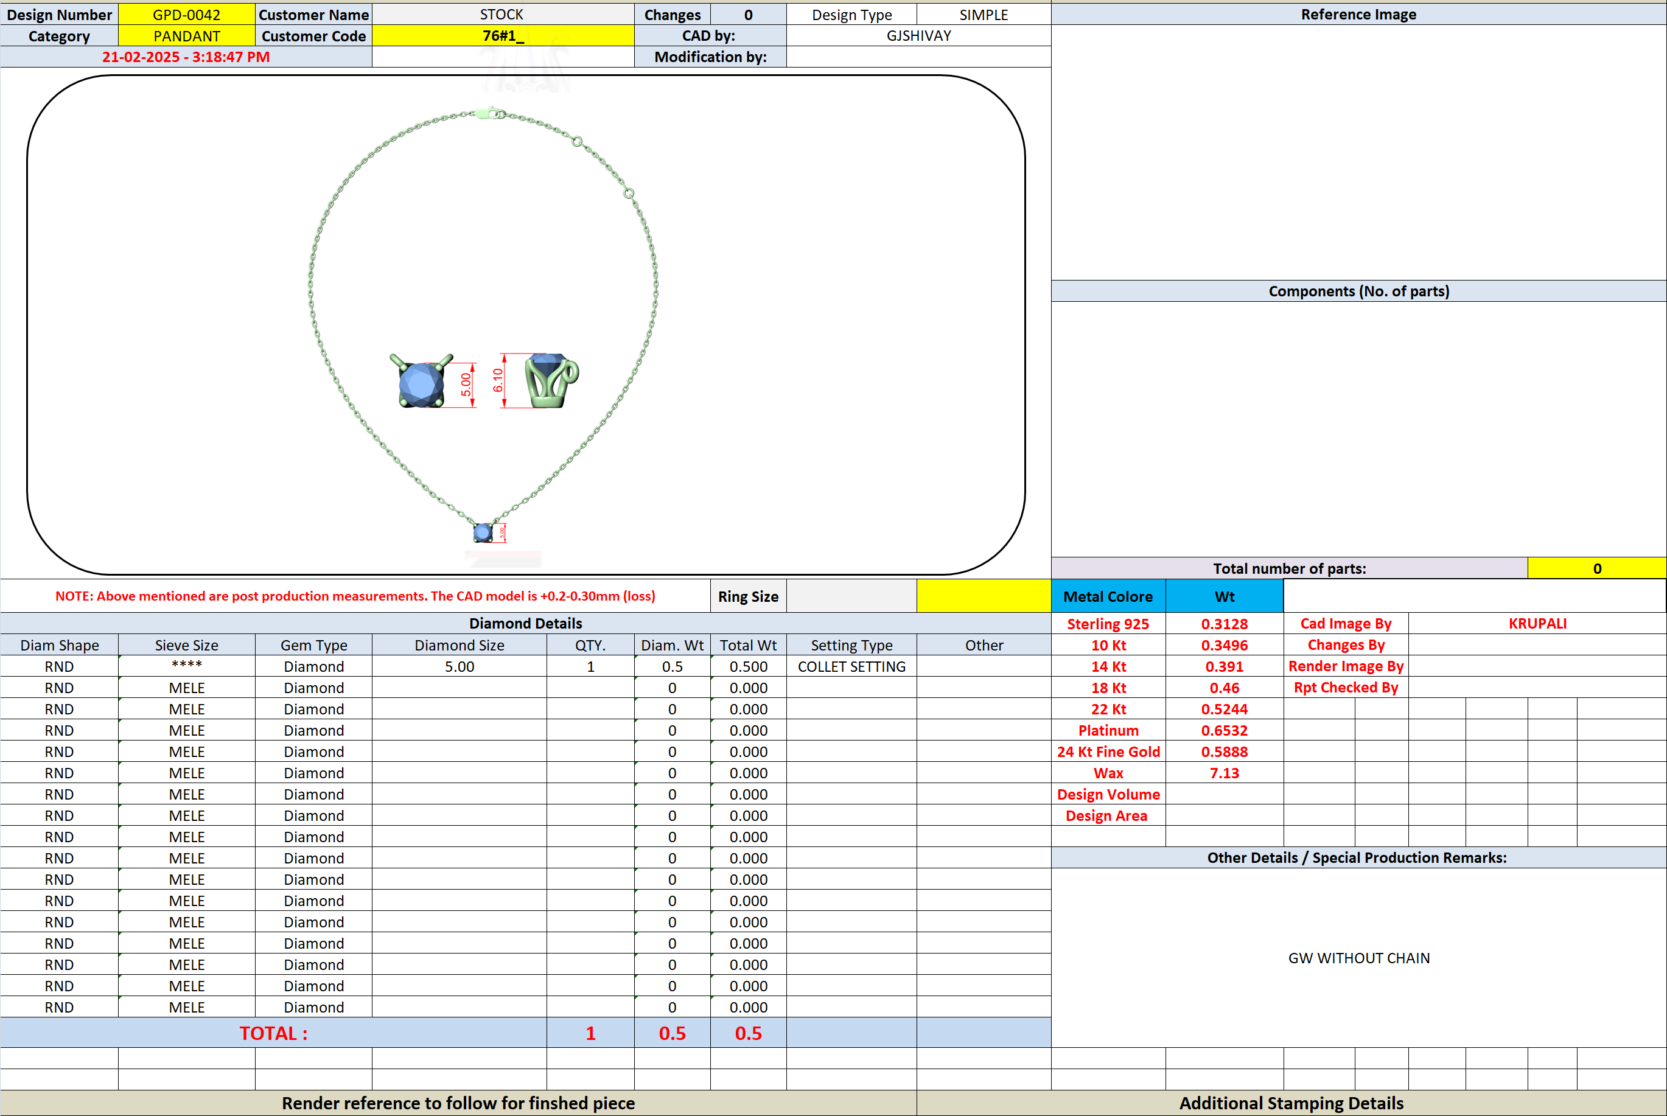
Task: Click the empty Modification by value cell
Action: coord(918,57)
